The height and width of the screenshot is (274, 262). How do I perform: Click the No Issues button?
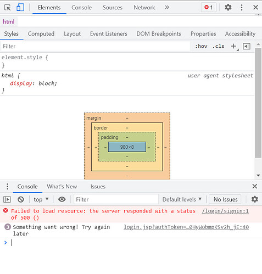point(225,199)
